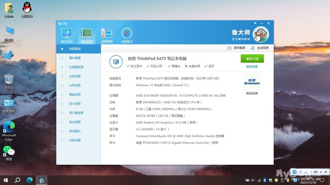Select 电脑概览 in the sidebar

point(75,49)
